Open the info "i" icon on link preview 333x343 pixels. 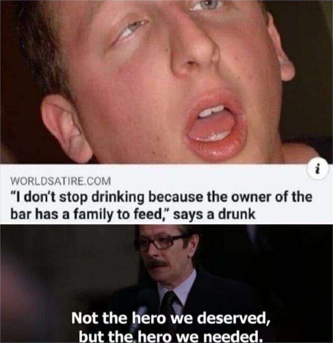click(x=320, y=170)
